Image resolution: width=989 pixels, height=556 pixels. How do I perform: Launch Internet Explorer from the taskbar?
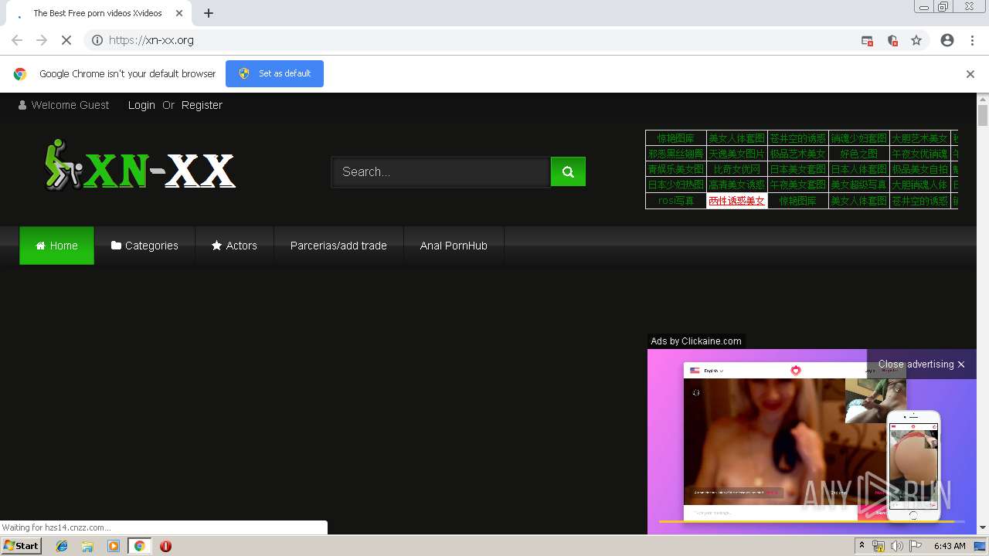pos(63,546)
